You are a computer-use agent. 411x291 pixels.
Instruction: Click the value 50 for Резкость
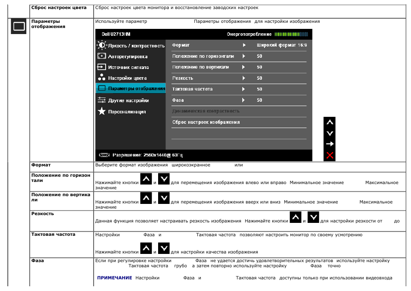[x=259, y=78]
